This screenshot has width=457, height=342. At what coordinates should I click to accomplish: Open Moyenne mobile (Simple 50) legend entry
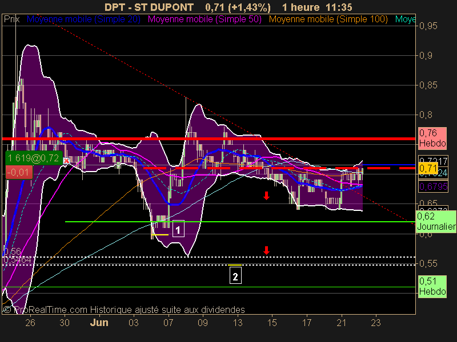(205, 19)
